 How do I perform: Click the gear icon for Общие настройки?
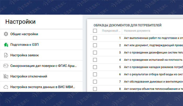(x=6, y=34)
